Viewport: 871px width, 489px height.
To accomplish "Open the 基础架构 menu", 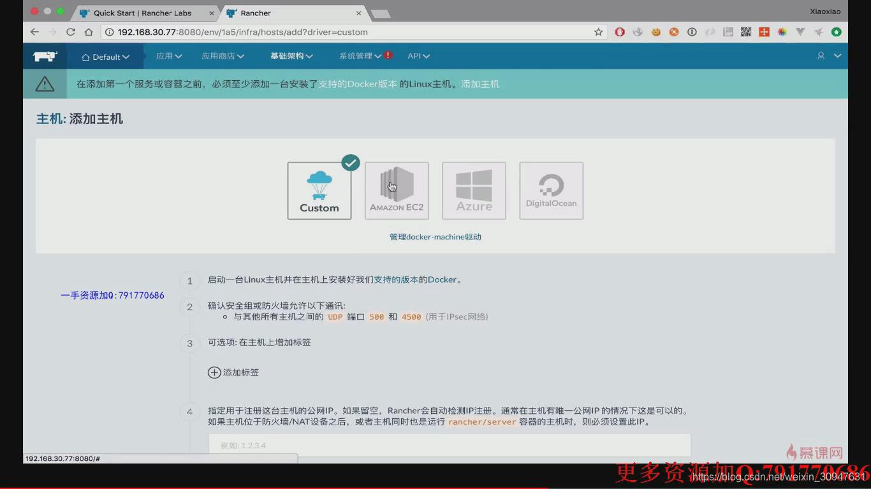I will (291, 56).
